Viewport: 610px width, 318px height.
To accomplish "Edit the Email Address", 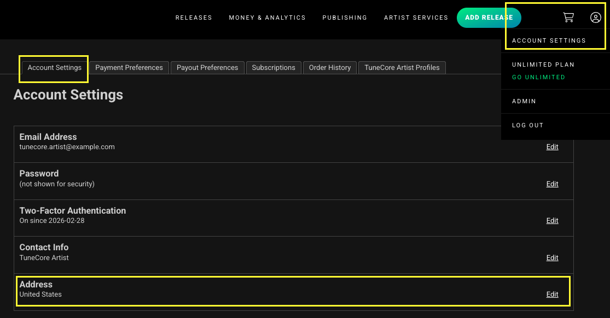I will click(x=552, y=147).
